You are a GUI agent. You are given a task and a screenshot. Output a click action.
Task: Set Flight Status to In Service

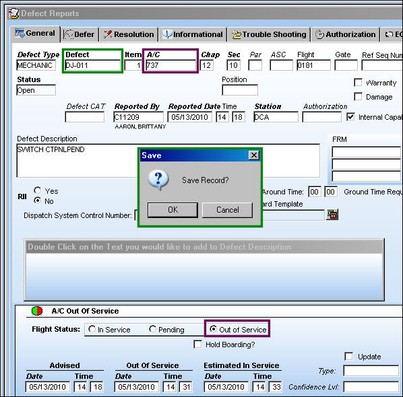(92, 329)
